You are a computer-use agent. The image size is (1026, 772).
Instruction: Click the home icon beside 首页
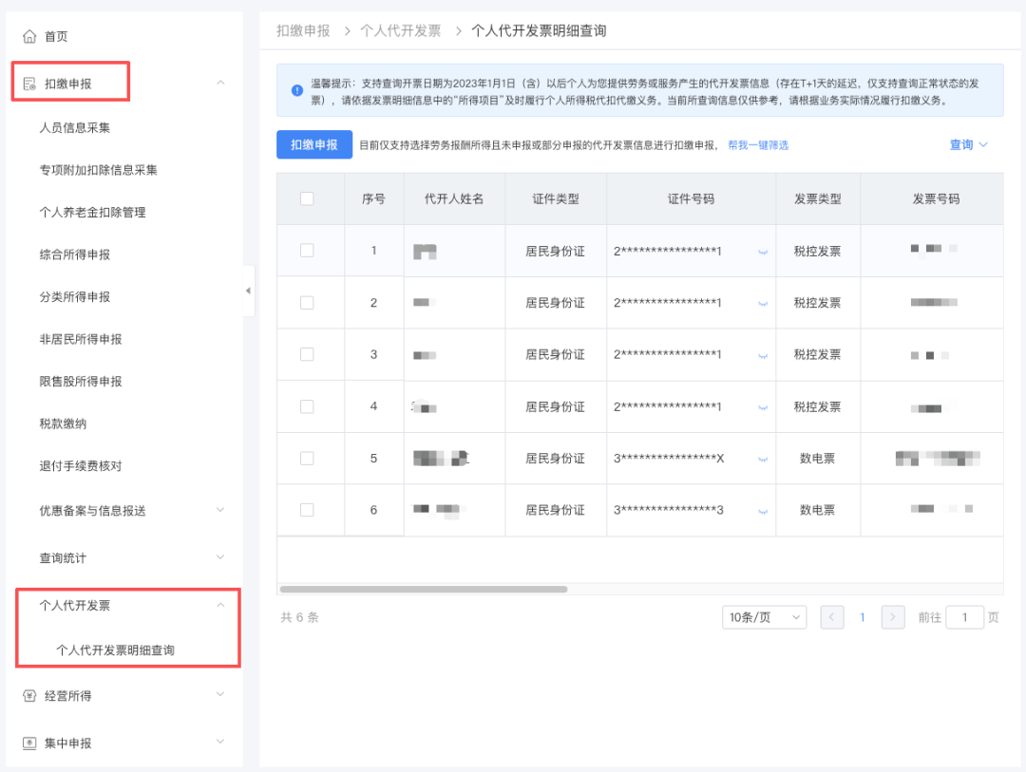tap(29, 37)
